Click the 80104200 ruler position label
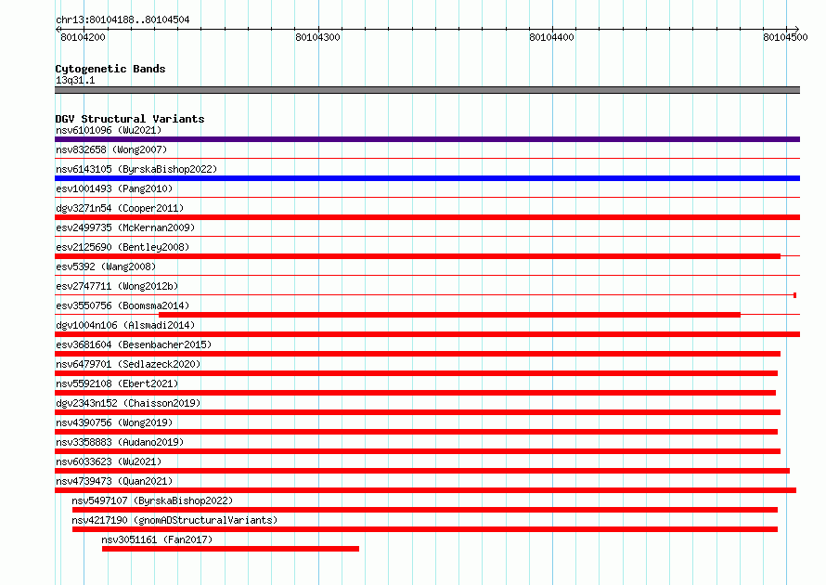 [83, 37]
